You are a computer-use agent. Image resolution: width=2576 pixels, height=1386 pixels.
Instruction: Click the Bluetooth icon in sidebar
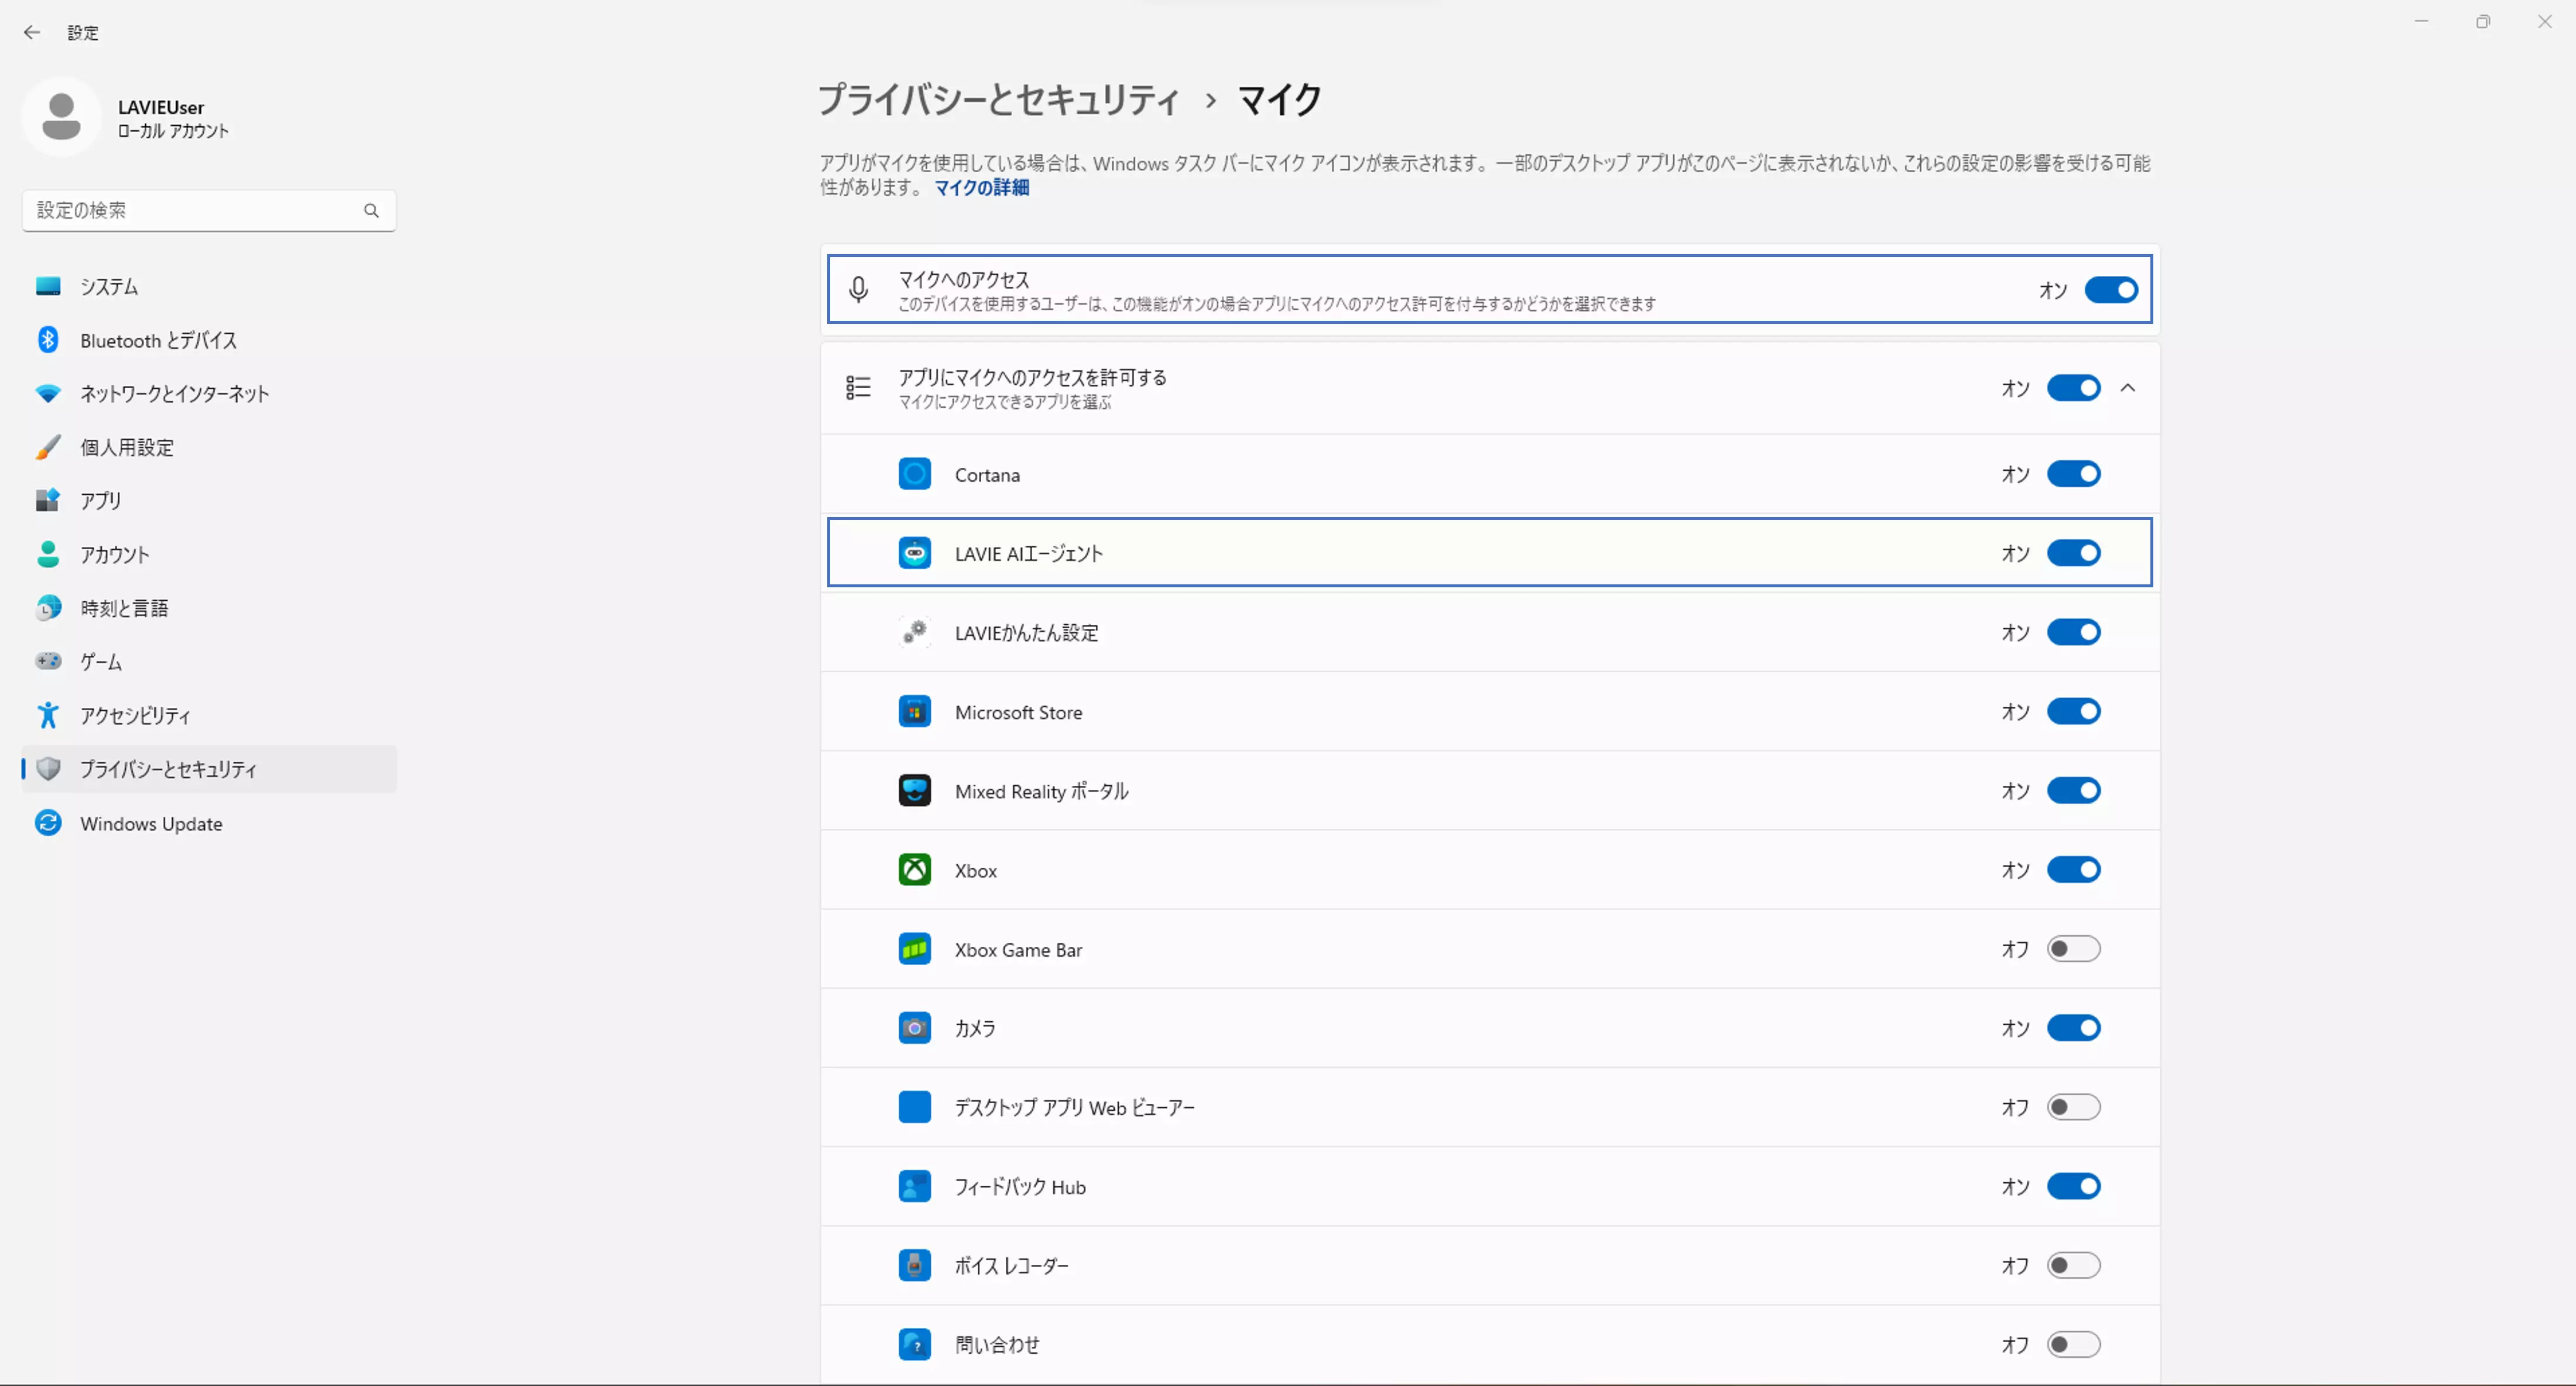(x=48, y=340)
